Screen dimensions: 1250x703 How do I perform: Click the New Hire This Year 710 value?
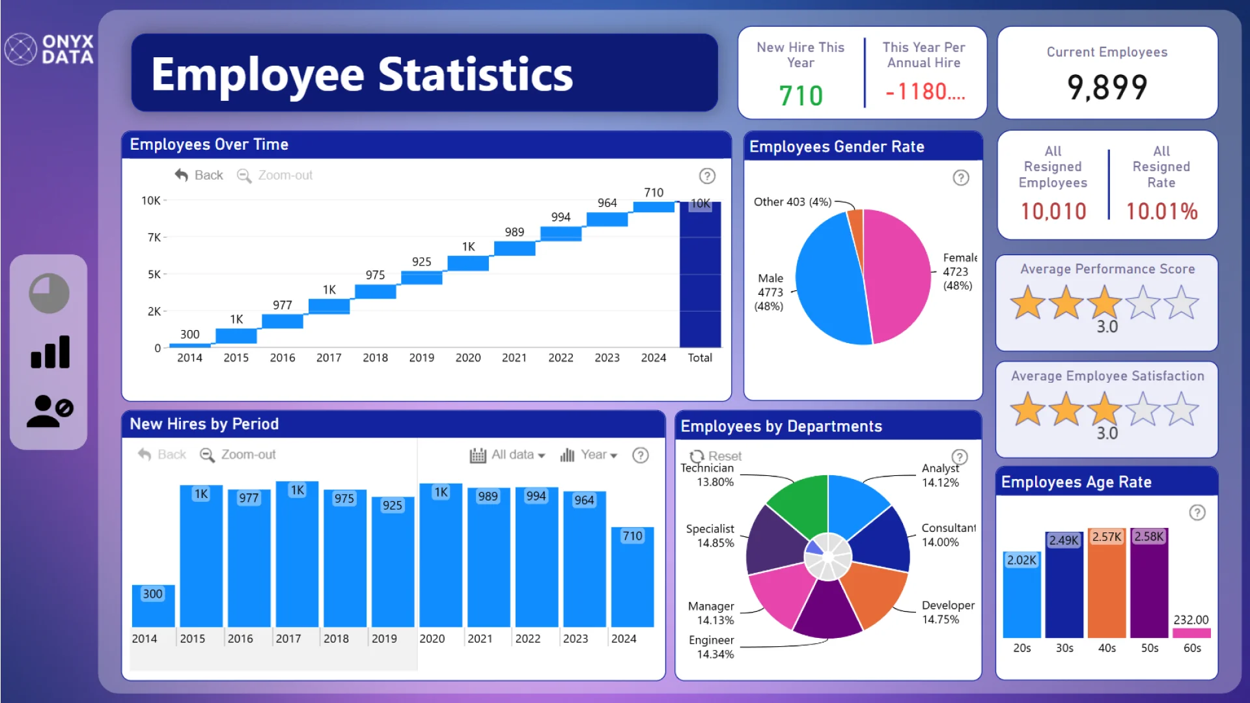[801, 96]
